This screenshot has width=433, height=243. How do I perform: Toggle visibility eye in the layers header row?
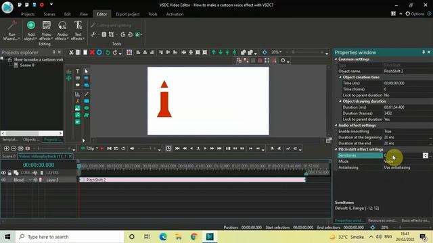pos(3,173)
